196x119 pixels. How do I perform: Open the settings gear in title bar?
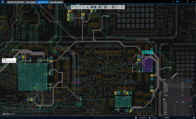coord(177,2)
